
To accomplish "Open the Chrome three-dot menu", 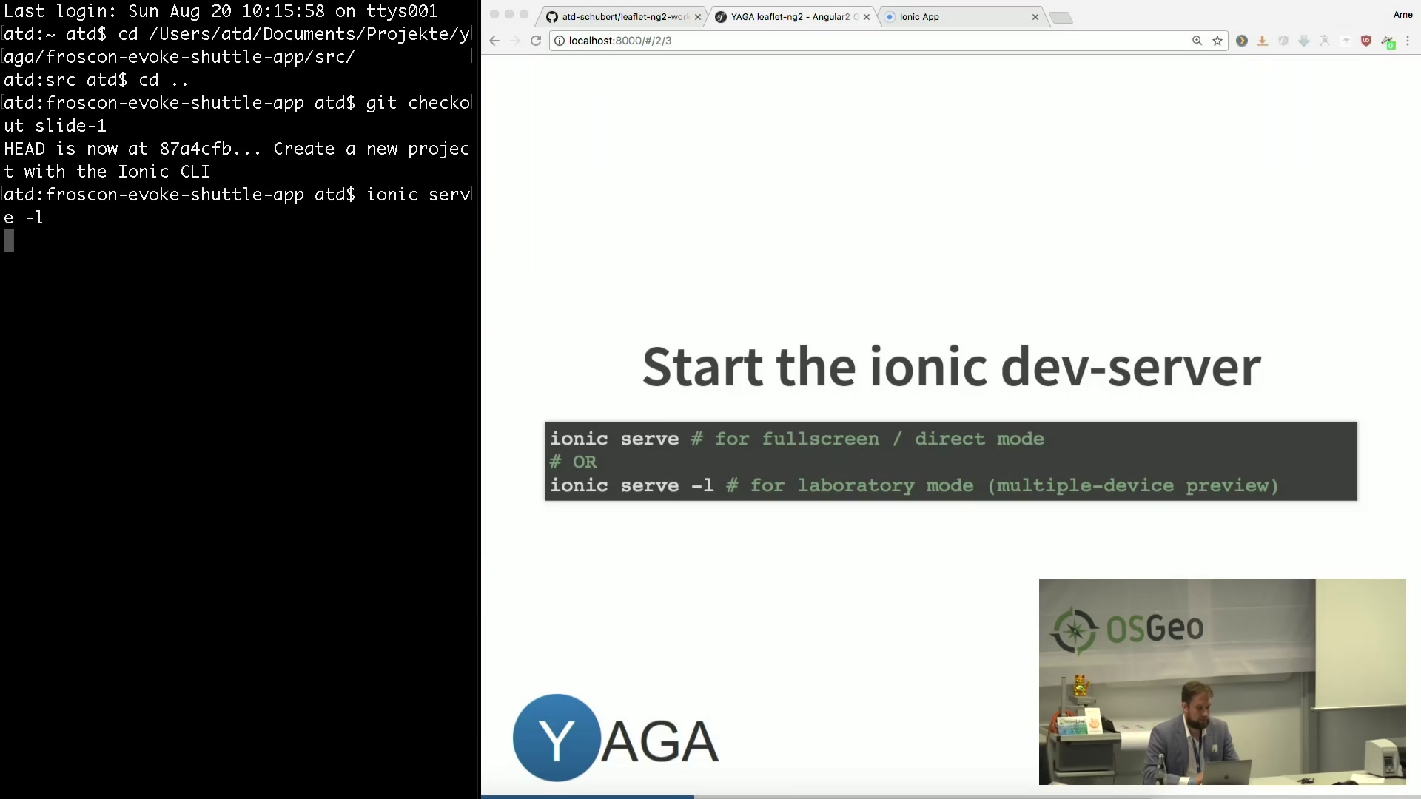I will (1408, 41).
